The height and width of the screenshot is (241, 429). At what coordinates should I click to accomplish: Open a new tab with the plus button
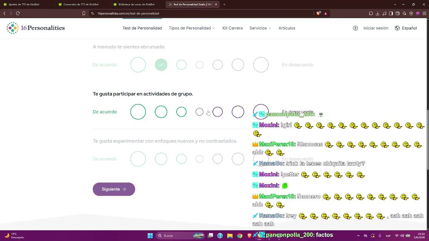tap(224, 4)
